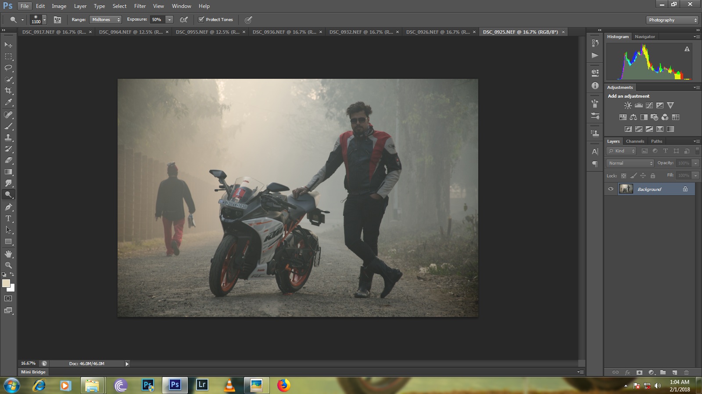Open the Mini Bridge panel
702x394 pixels.
pos(33,372)
